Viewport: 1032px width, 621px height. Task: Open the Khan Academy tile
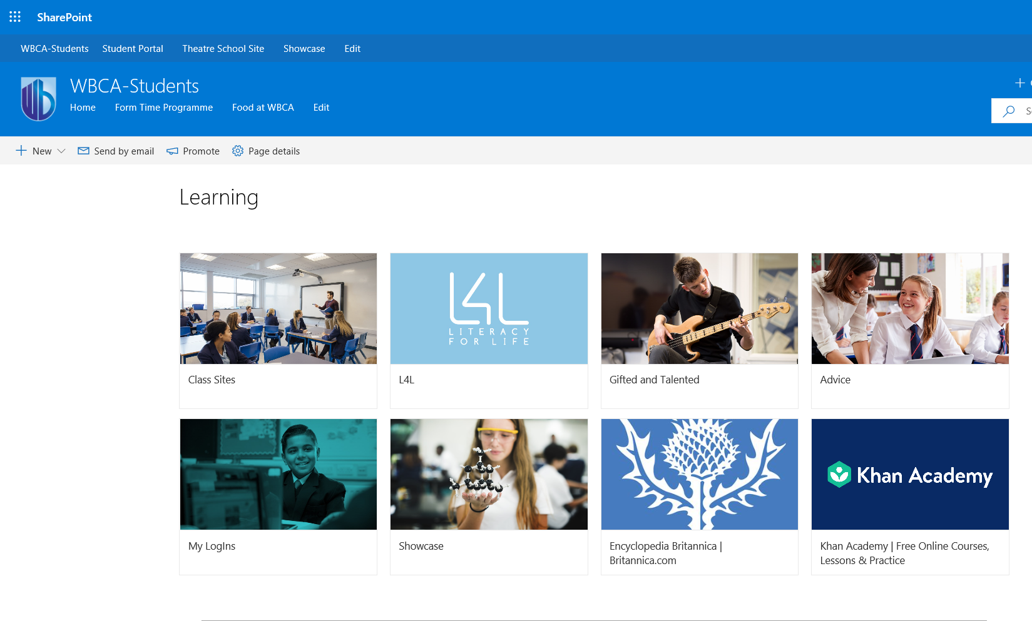click(x=910, y=475)
